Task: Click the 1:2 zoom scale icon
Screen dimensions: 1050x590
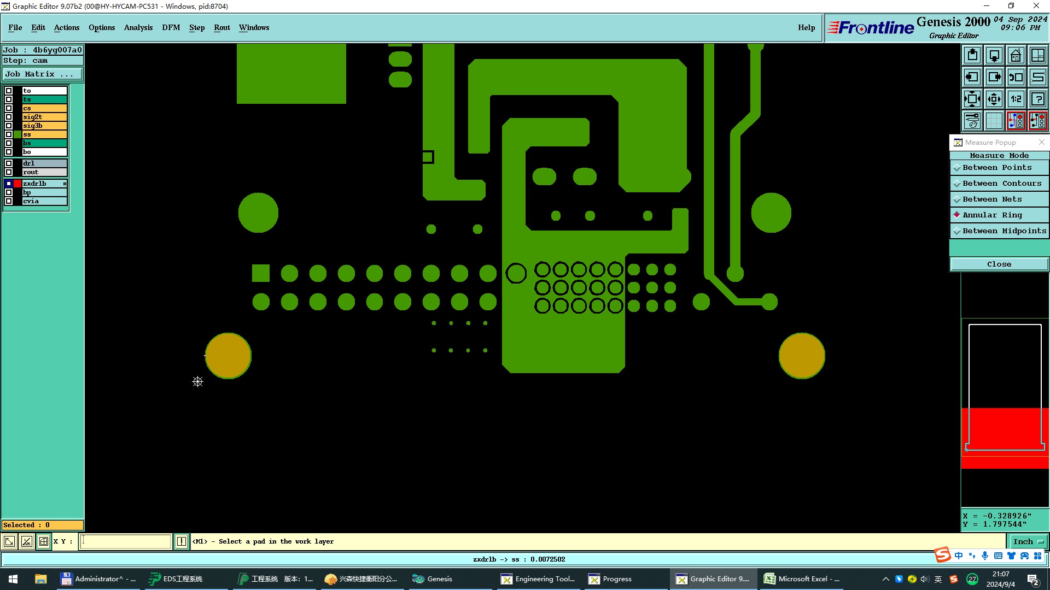Action: point(1016,99)
